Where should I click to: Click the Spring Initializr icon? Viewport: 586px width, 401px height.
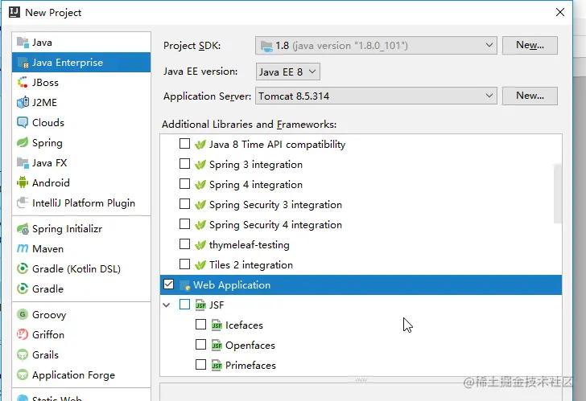pos(23,229)
